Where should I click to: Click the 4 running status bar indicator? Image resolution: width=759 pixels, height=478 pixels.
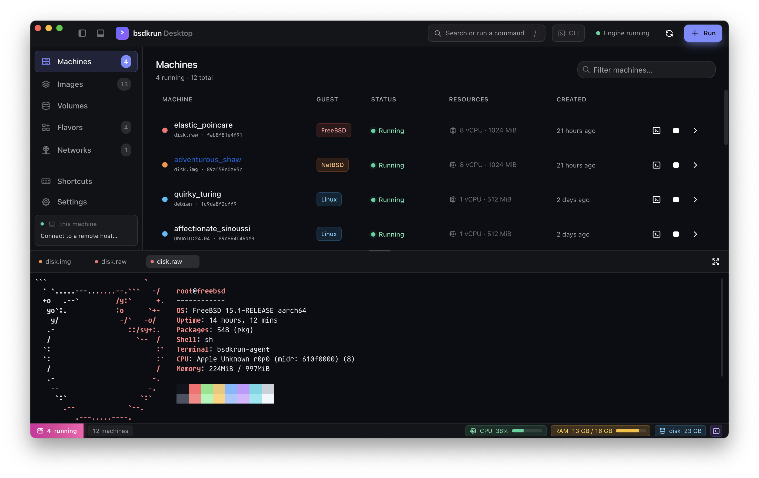pos(57,431)
